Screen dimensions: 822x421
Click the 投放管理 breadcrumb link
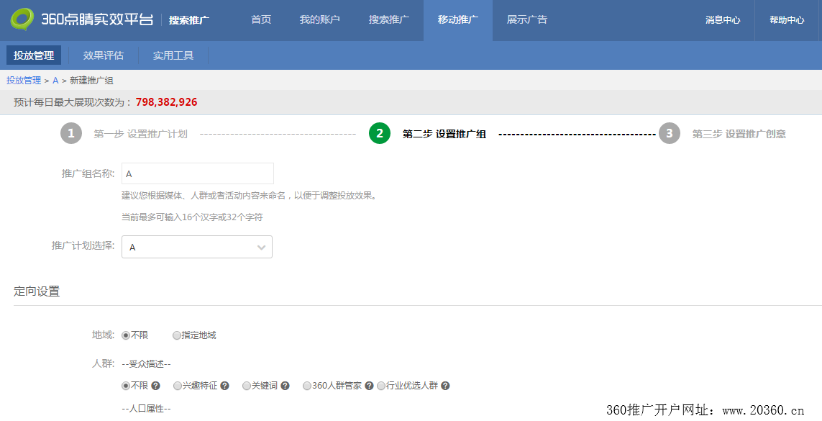24,81
